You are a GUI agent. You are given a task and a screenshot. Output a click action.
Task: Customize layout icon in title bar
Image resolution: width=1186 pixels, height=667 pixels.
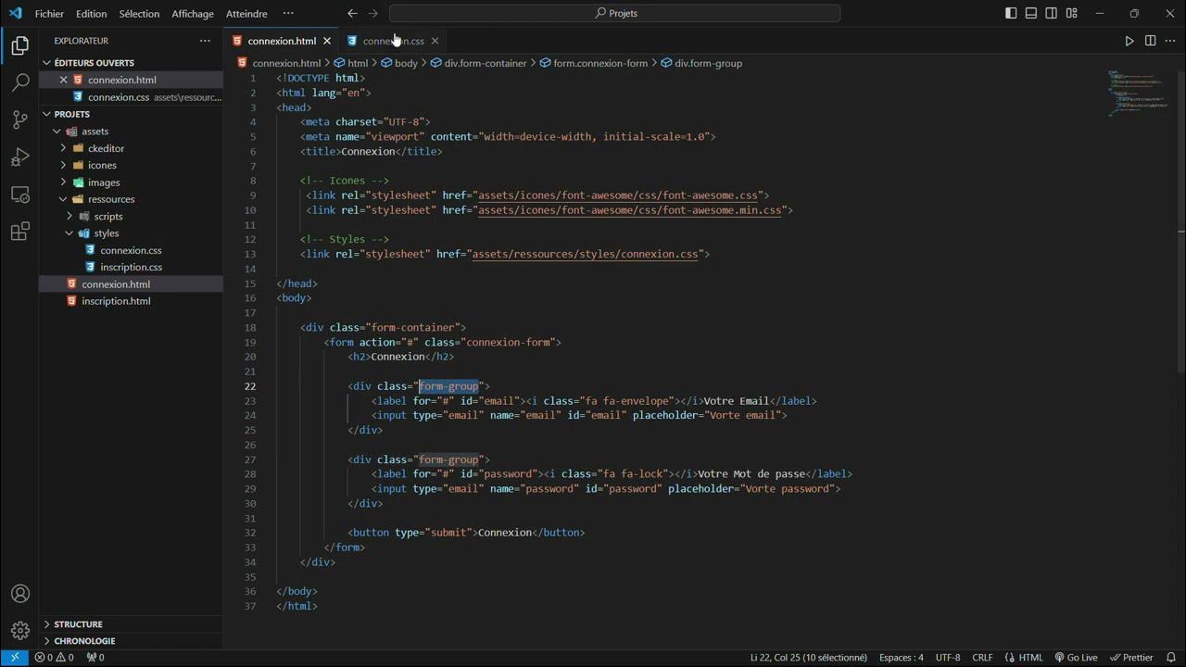[x=1072, y=13]
